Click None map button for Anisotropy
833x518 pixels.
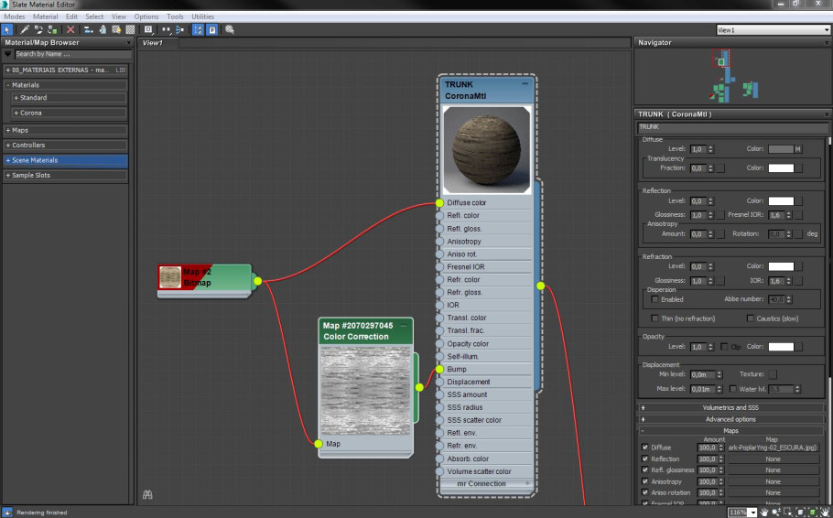[x=773, y=481]
